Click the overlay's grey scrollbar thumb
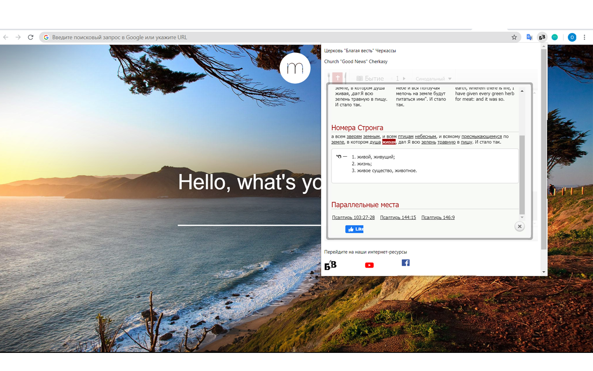The image size is (593, 371). coord(522,174)
